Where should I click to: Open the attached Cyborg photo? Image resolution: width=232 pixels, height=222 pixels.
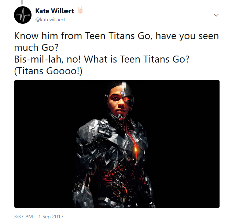click(x=117, y=144)
